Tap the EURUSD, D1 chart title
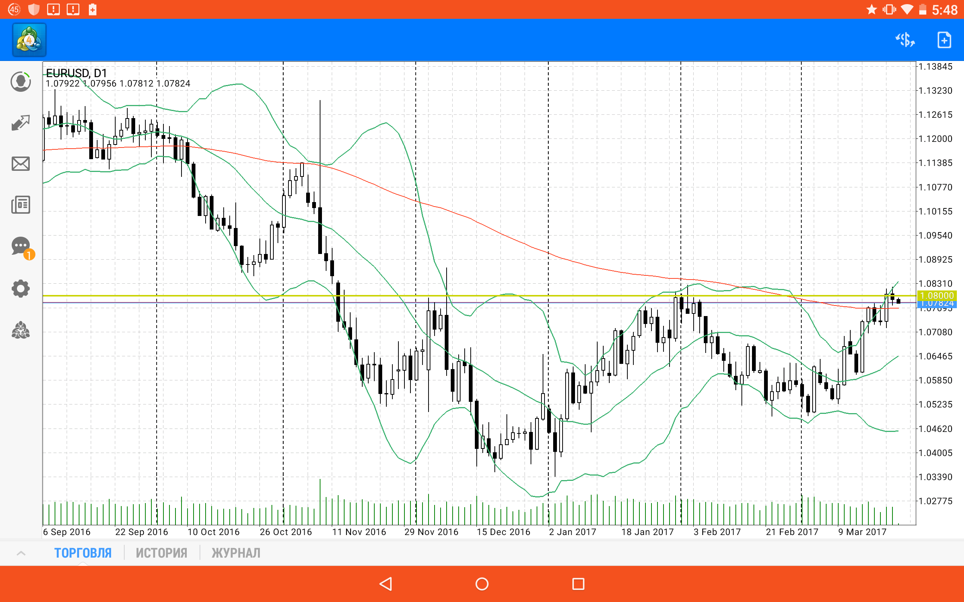 [x=76, y=73]
